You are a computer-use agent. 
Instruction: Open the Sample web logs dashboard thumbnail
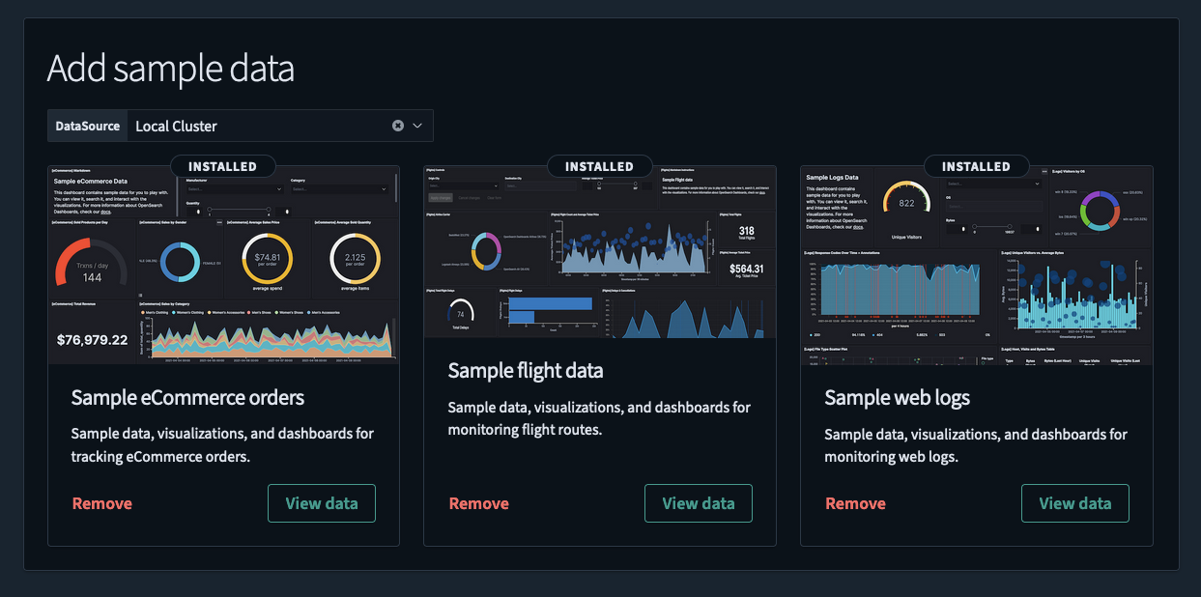[977, 265]
